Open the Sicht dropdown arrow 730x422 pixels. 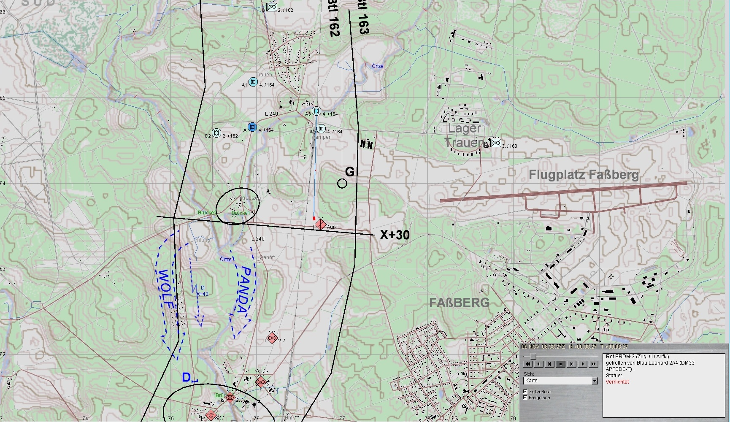click(595, 381)
